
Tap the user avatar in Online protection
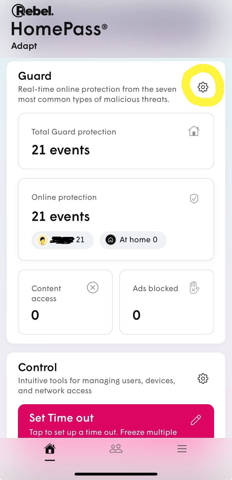point(43,240)
